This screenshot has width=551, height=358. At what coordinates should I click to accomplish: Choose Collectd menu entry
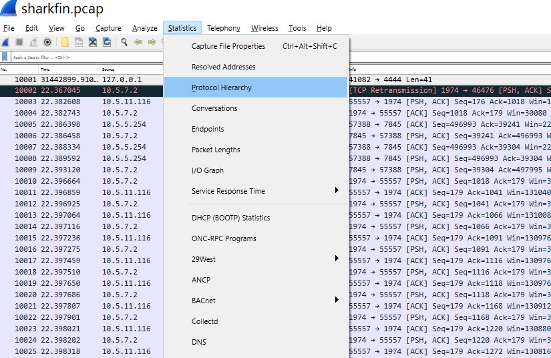[x=256, y=321]
